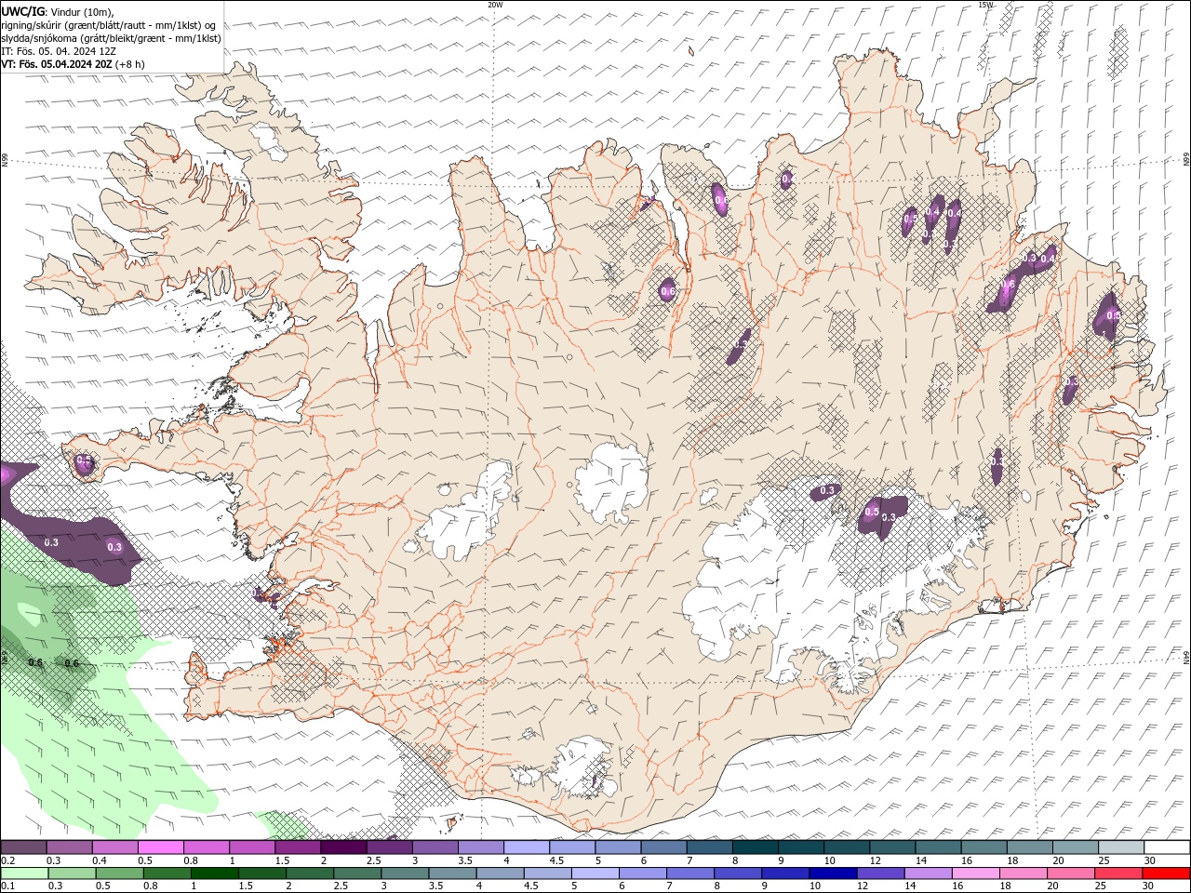Screen dimensions: 1191x893
Task: Click the 'IT: Fös. 05. 04. 2024 12Z' line
Action: pos(59,51)
